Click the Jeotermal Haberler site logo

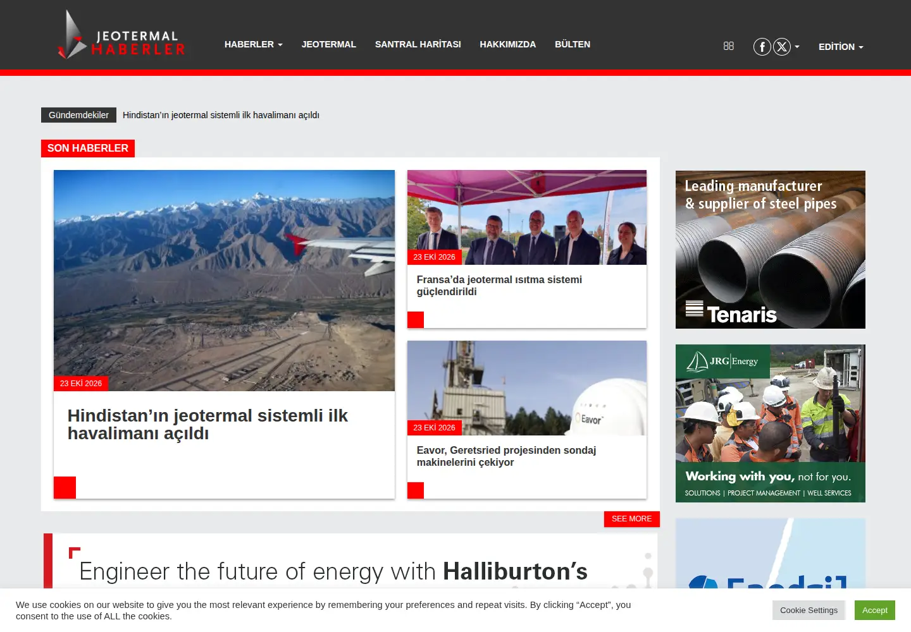click(x=121, y=35)
